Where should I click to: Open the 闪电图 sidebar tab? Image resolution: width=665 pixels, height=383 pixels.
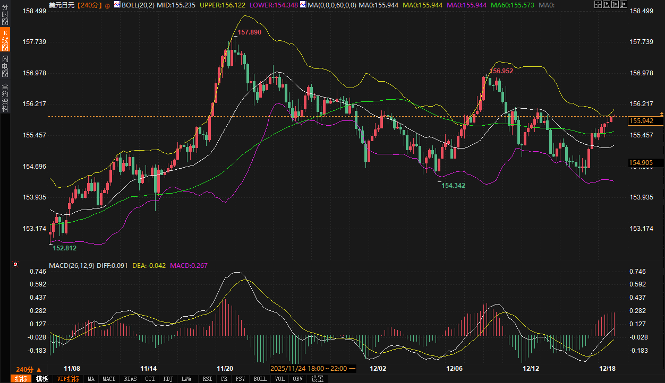click(5, 66)
